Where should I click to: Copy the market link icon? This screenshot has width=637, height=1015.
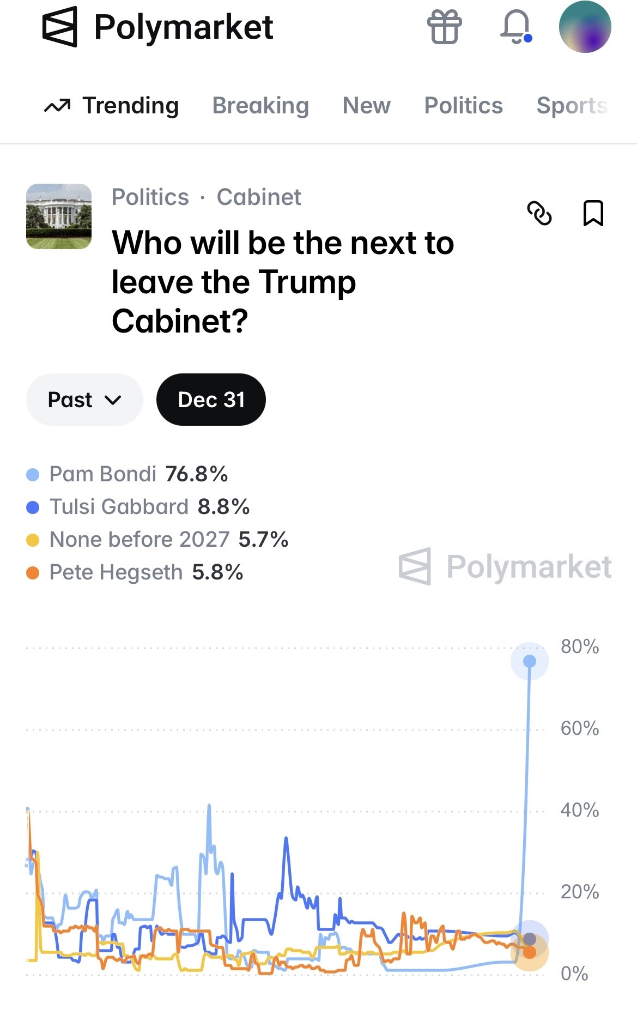point(539,213)
